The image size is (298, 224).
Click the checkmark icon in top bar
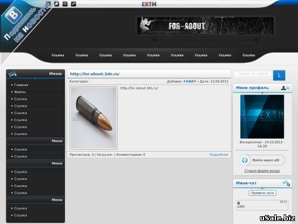pos(73,4)
